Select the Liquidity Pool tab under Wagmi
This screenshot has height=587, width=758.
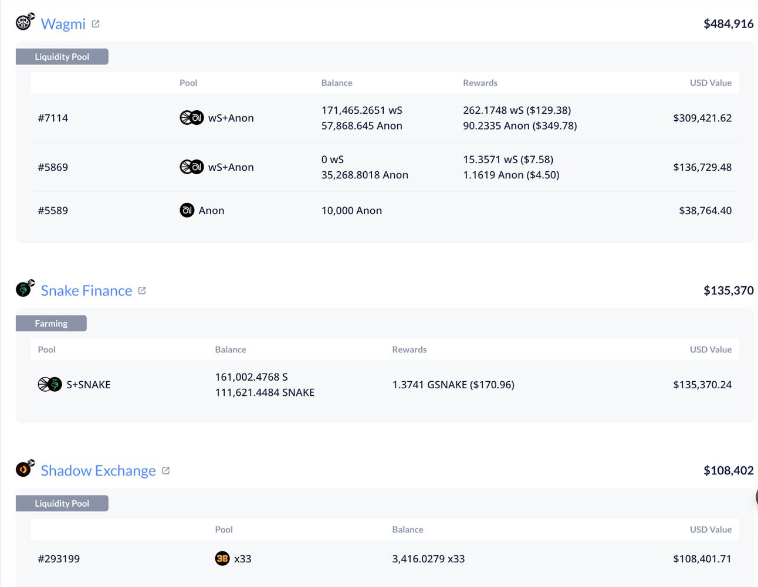point(62,57)
